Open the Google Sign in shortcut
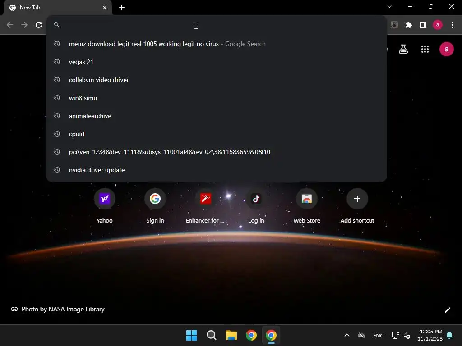The image size is (462, 346). (155, 206)
